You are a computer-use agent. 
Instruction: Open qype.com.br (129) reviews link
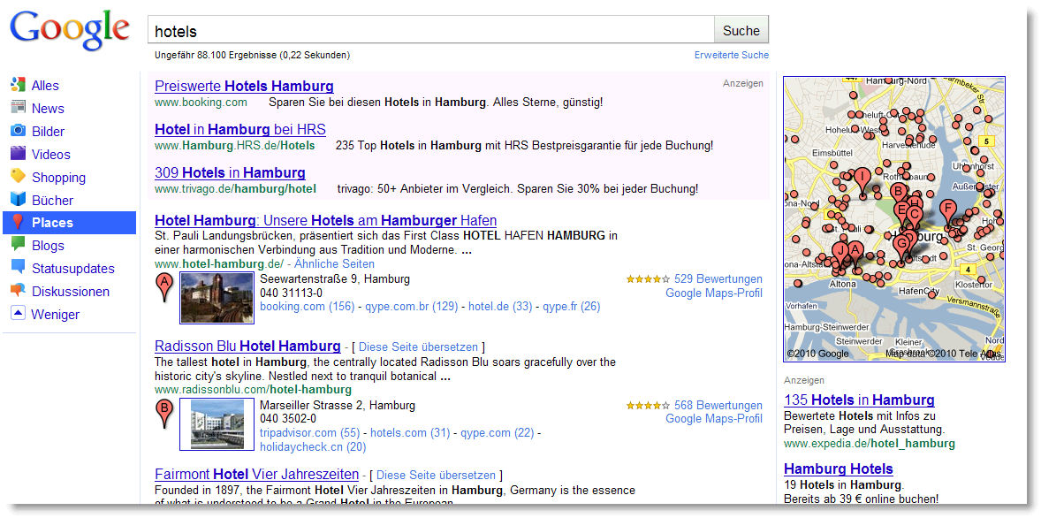[x=412, y=306]
